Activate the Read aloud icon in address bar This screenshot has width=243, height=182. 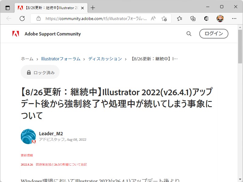tap(154, 19)
